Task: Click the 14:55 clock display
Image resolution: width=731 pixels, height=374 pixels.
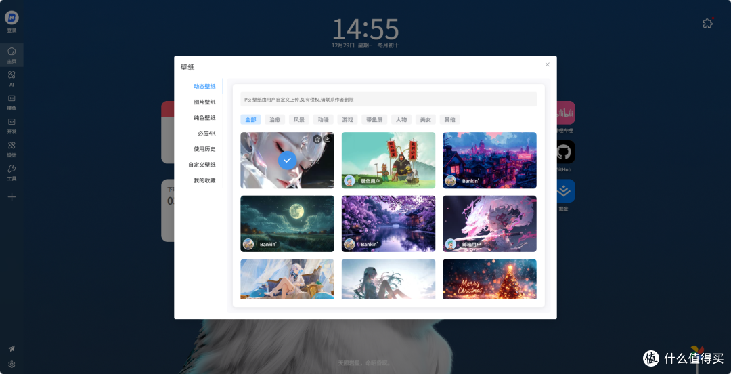Action: point(365,29)
